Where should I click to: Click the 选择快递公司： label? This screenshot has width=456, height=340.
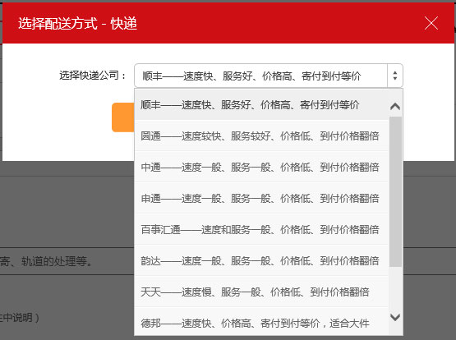[93, 76]
